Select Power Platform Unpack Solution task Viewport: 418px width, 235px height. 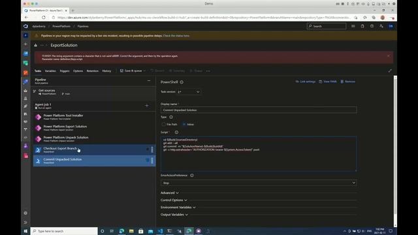pos(94,138)
